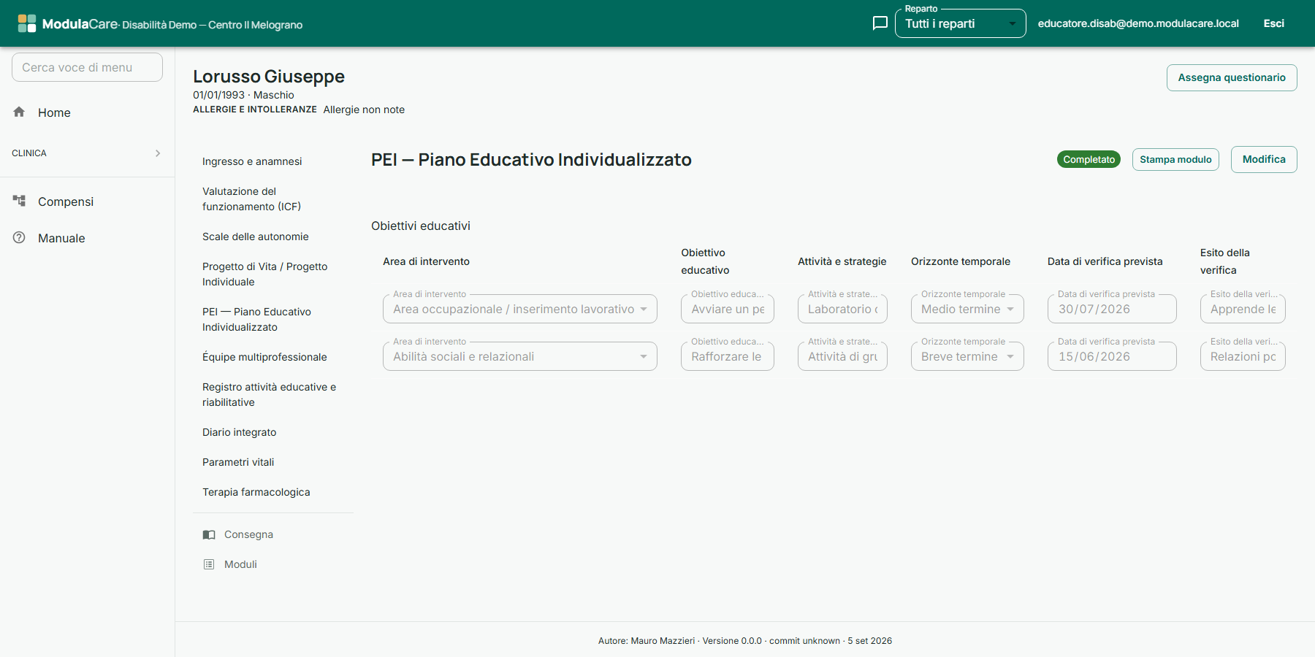Viewport: 1315px width, 657px height.
Task: Open the chat messages icon in header
Action: [880, 23]
